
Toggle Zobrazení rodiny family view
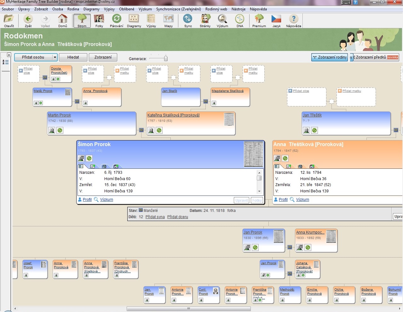330,57
